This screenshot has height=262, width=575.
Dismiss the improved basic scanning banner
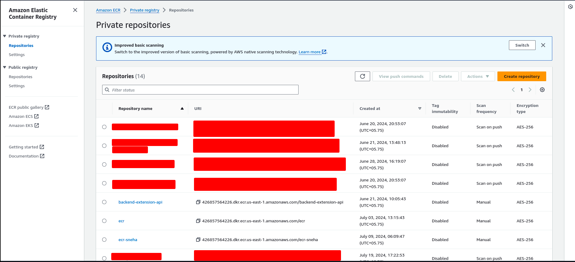[543, 45]
